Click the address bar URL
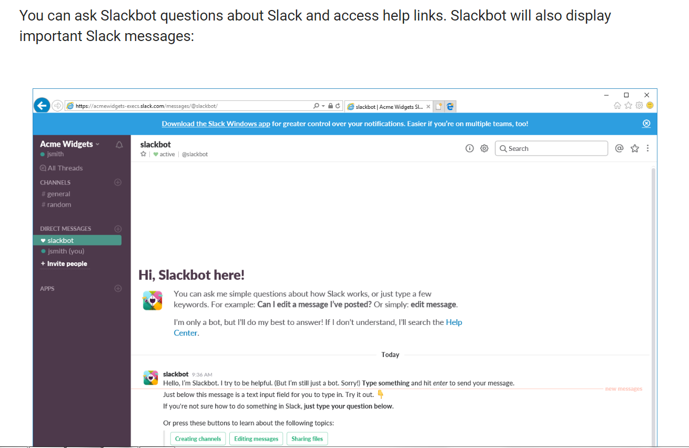 [x=146, y=106]
